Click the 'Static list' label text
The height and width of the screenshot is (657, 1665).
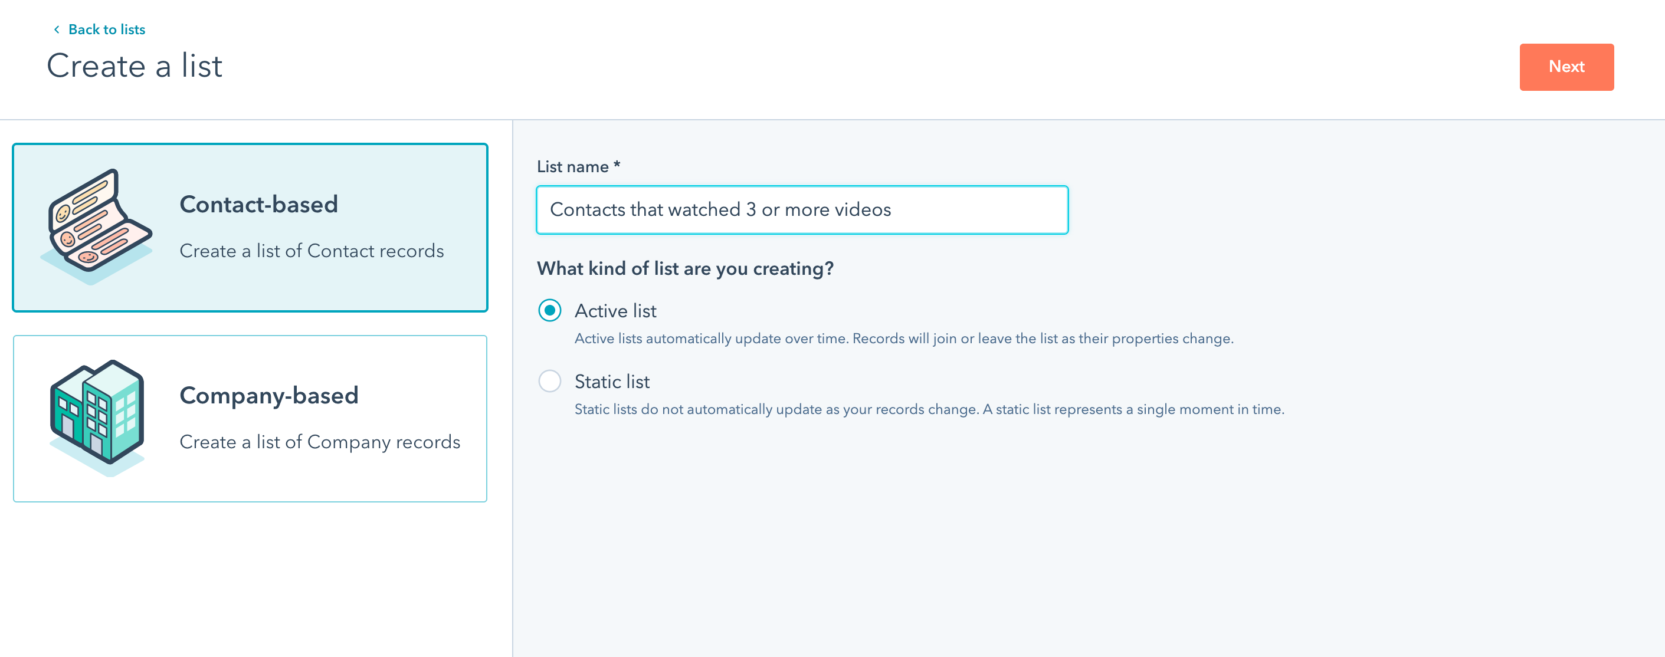(x=612, y=381)
